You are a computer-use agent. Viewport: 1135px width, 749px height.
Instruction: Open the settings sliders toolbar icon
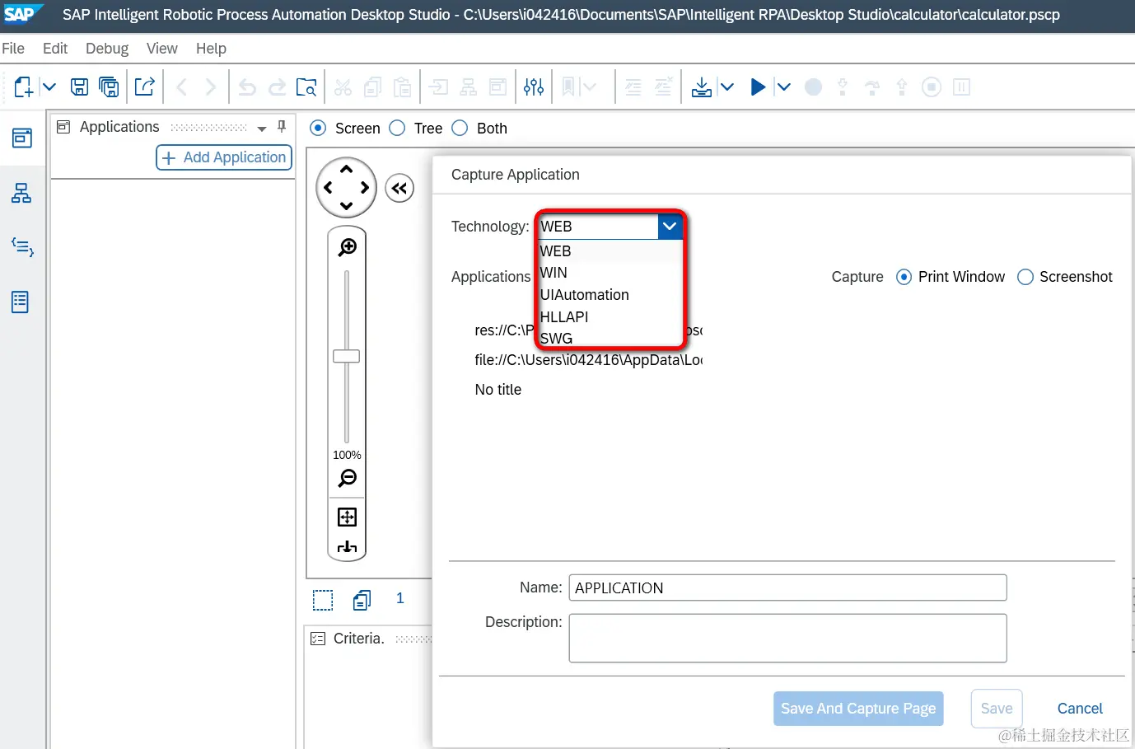click(x=534, y=87)
